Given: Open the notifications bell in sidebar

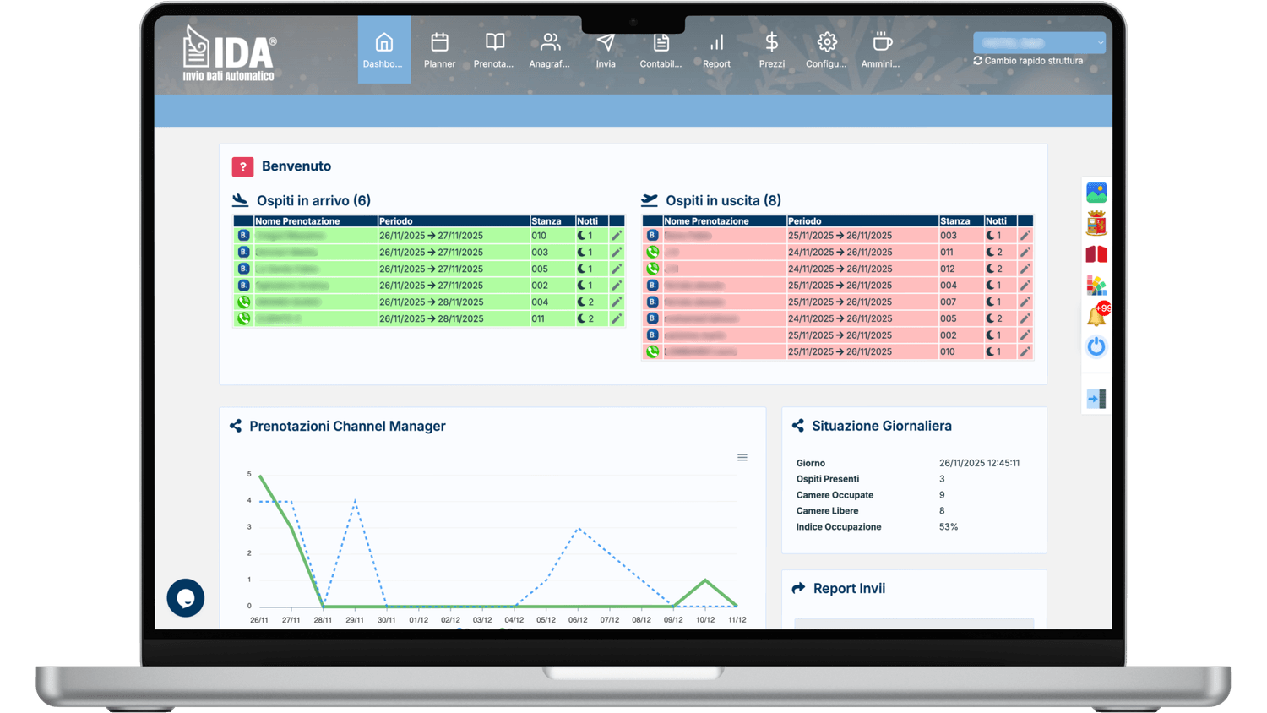Looking at the screenshot, I should (x=1096, y=316).
